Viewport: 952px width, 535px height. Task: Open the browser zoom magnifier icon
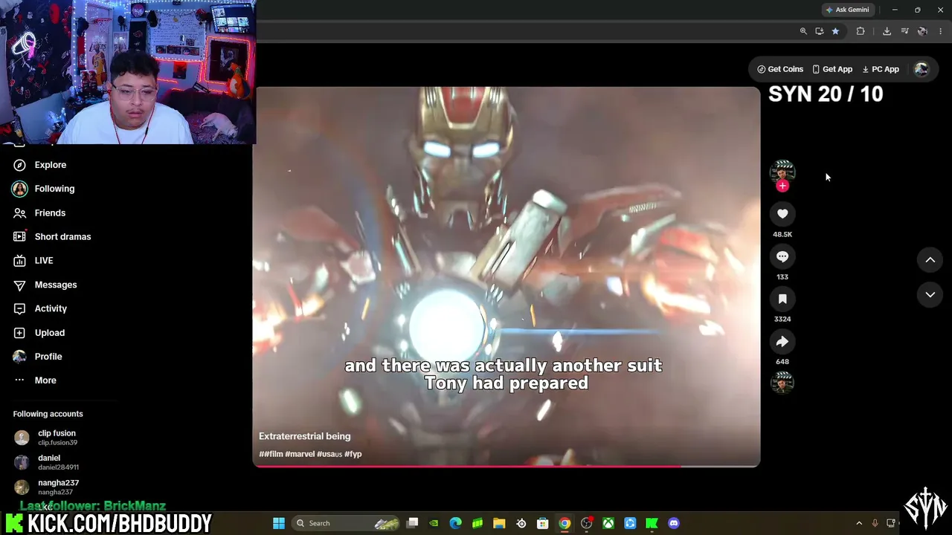click(803, 31)
